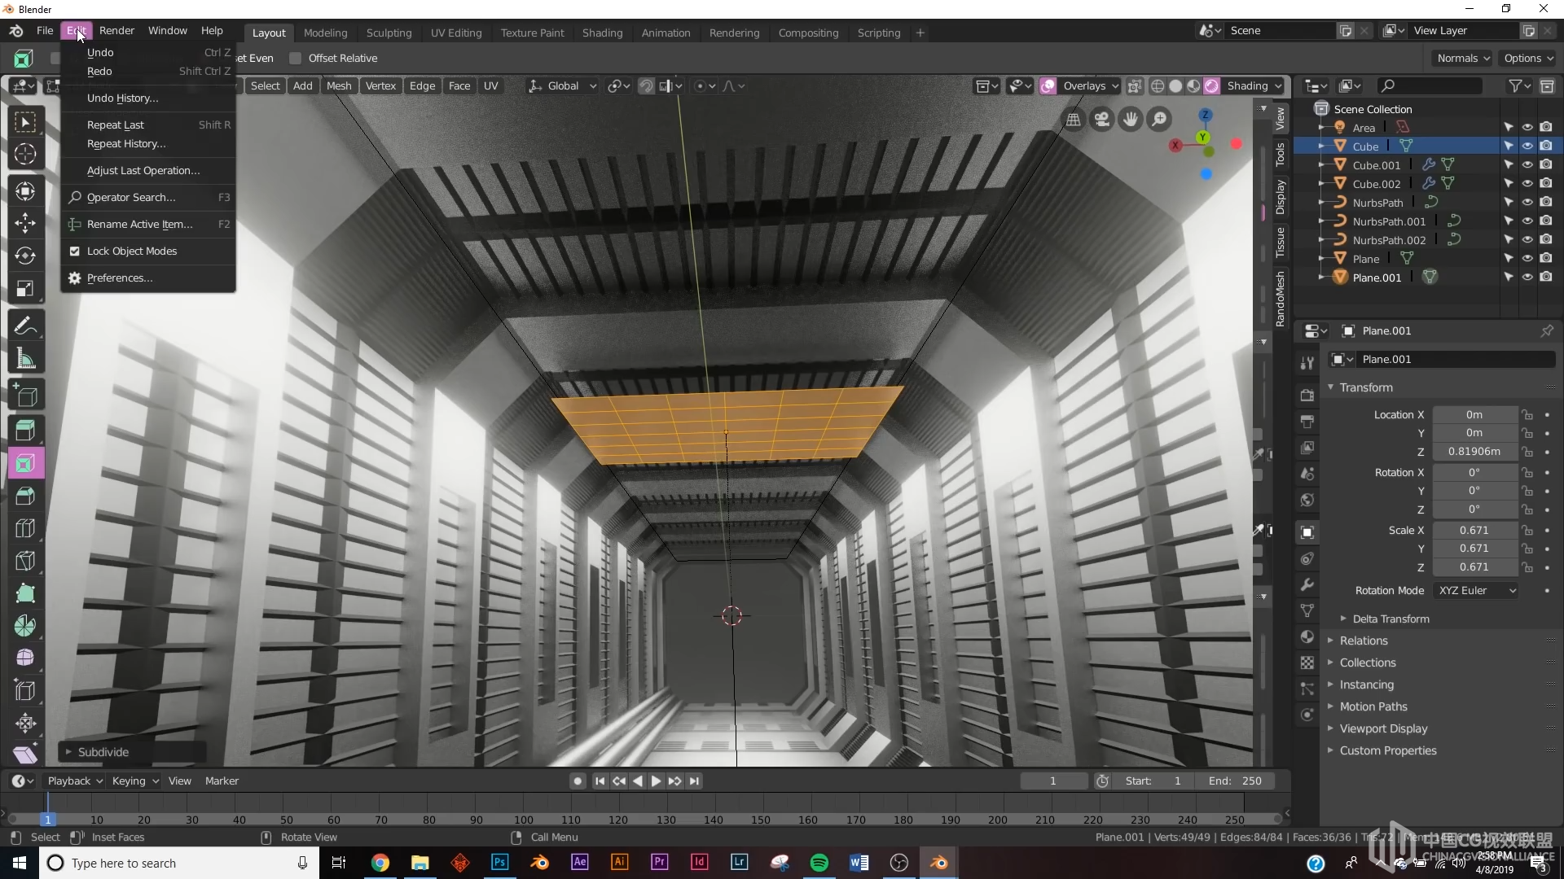
Task: Open the Options dropdown
Action: pos(1528,58)
